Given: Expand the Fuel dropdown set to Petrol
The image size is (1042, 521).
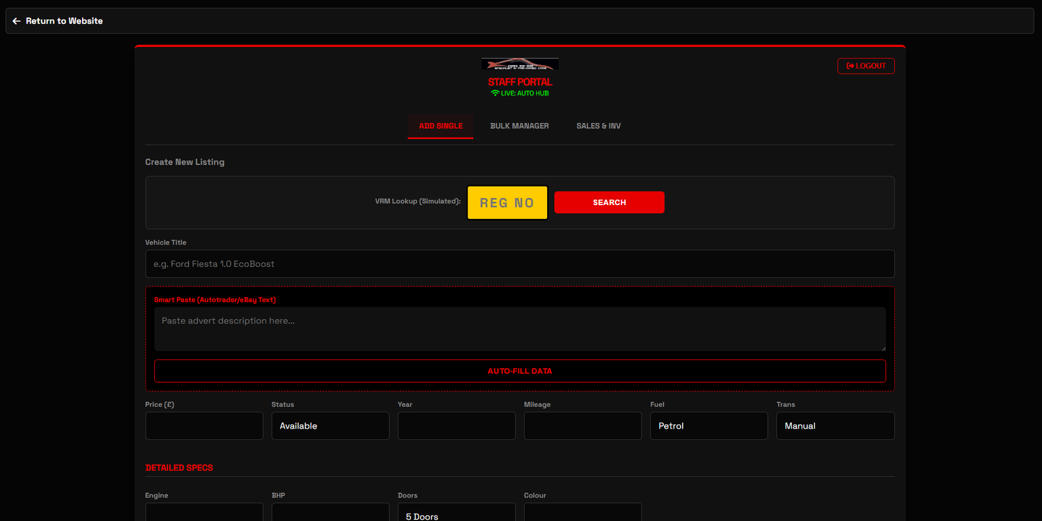Looking at the screenshot, I should [709, 426].
